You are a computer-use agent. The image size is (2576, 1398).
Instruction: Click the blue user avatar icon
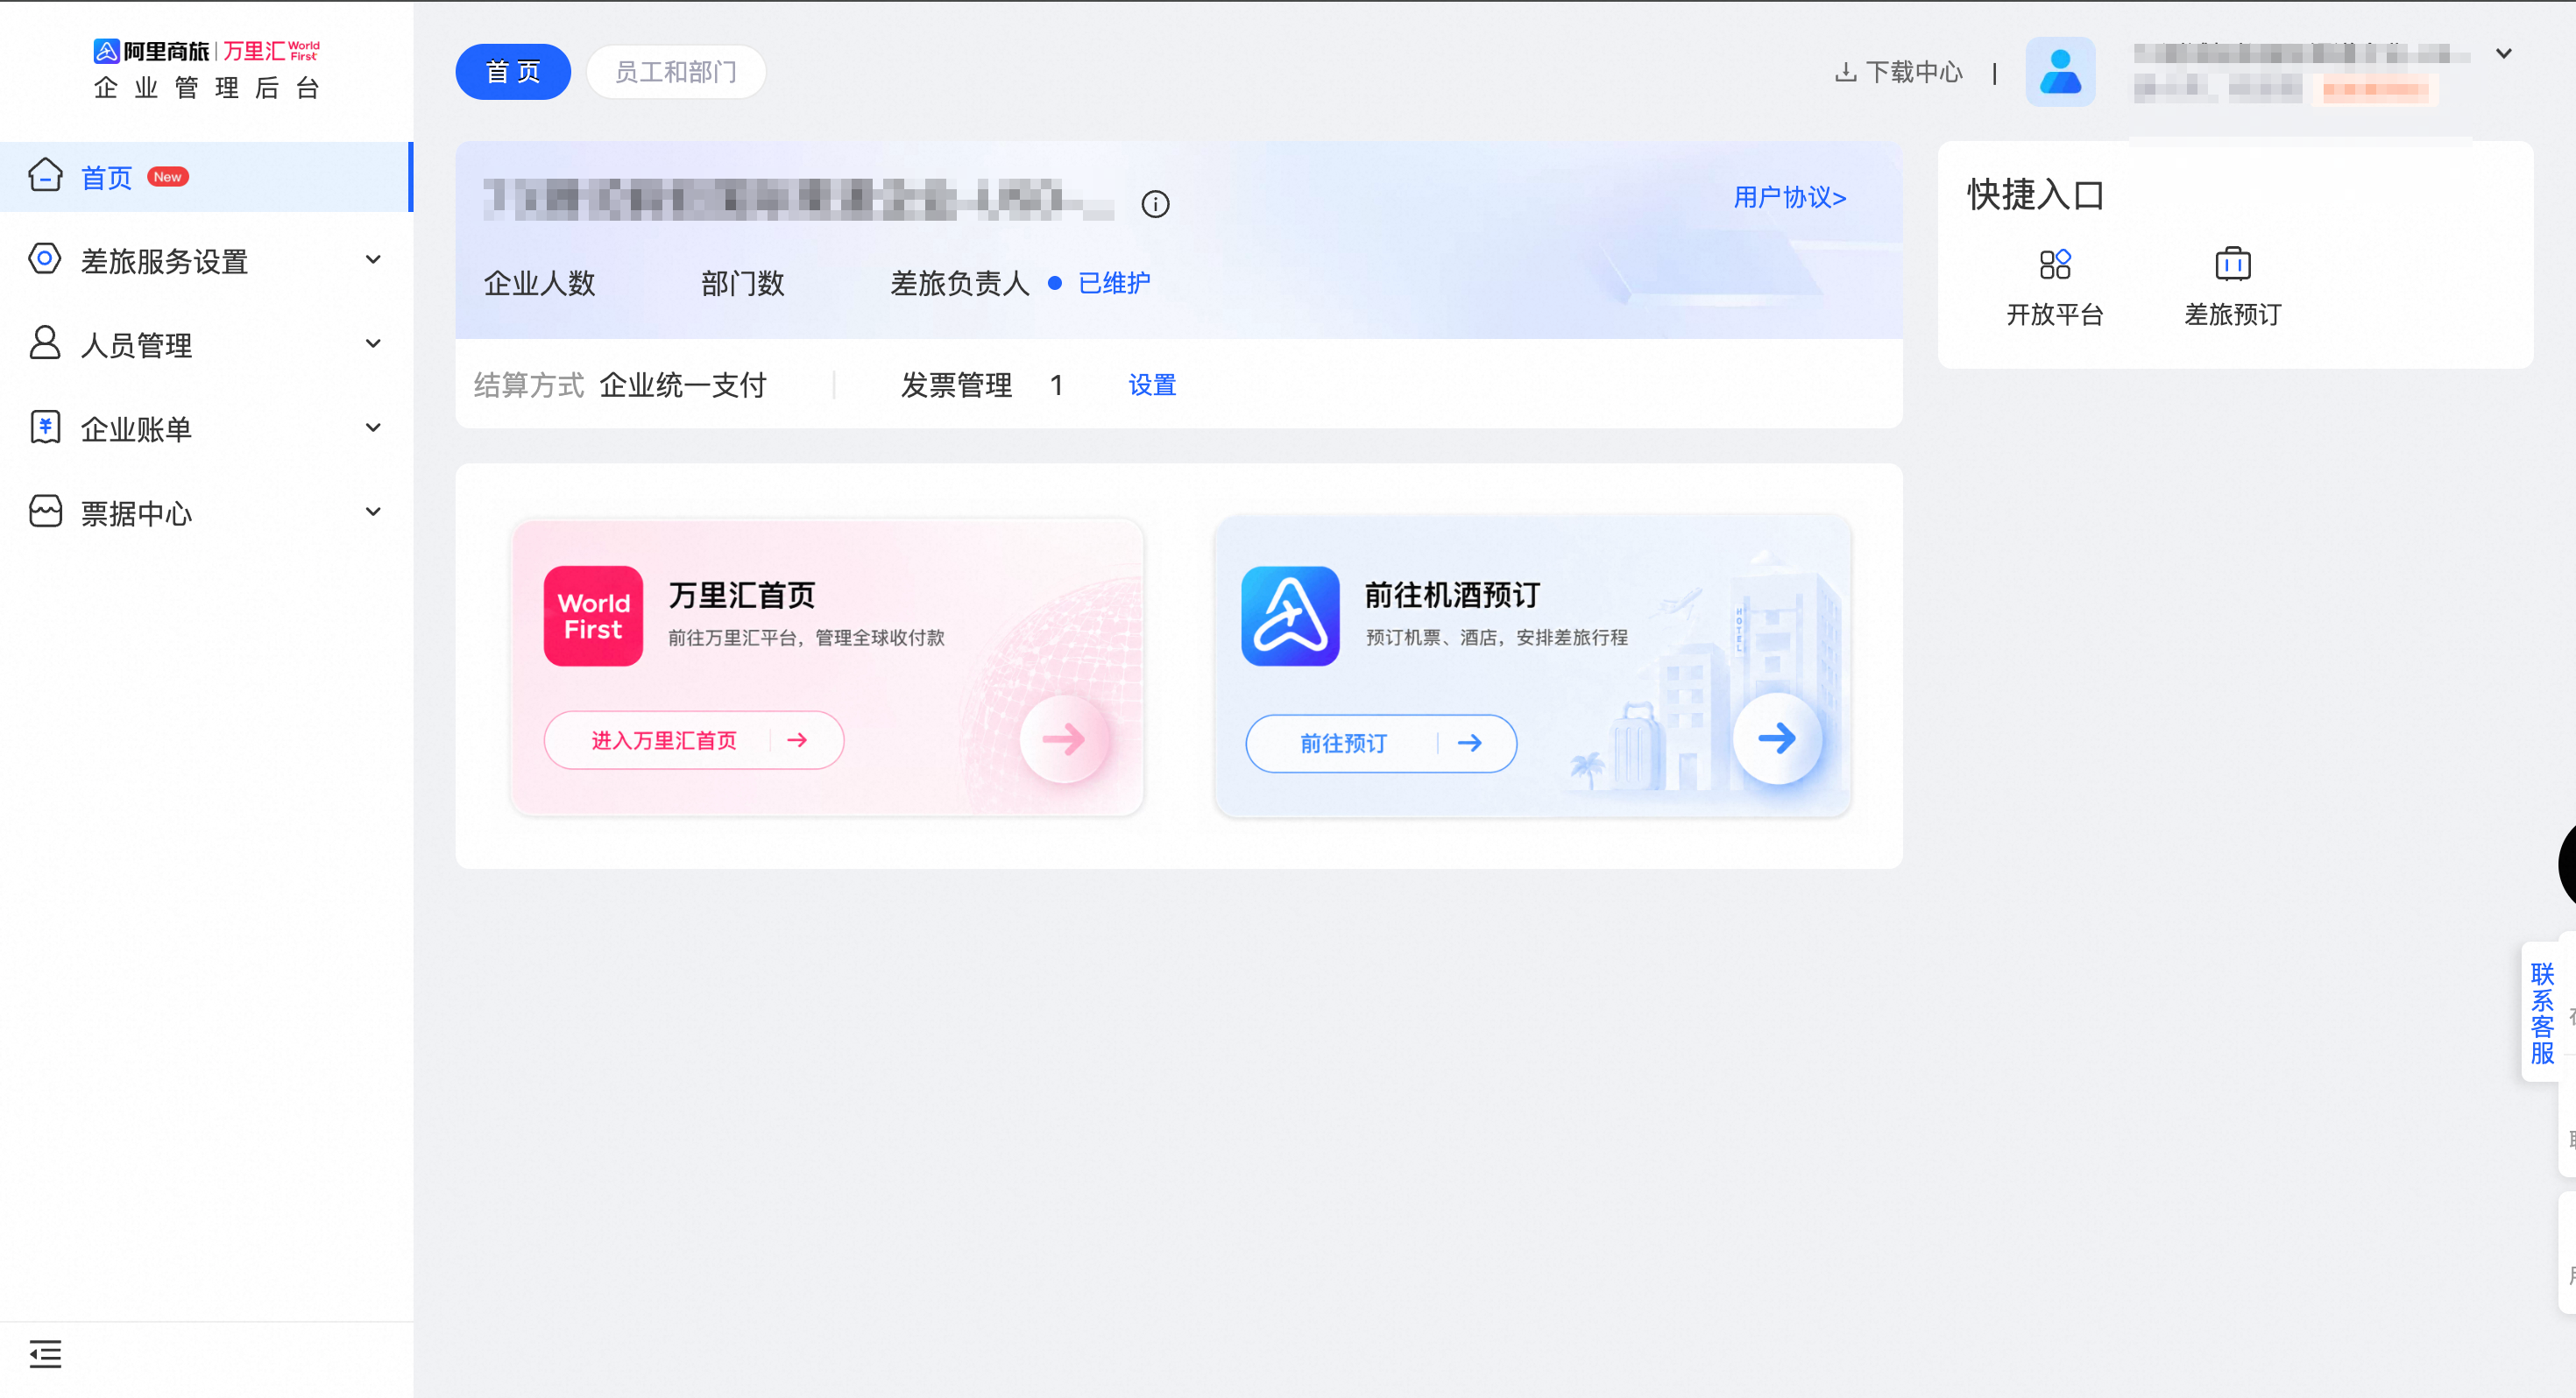click(x=2059, y=72)
